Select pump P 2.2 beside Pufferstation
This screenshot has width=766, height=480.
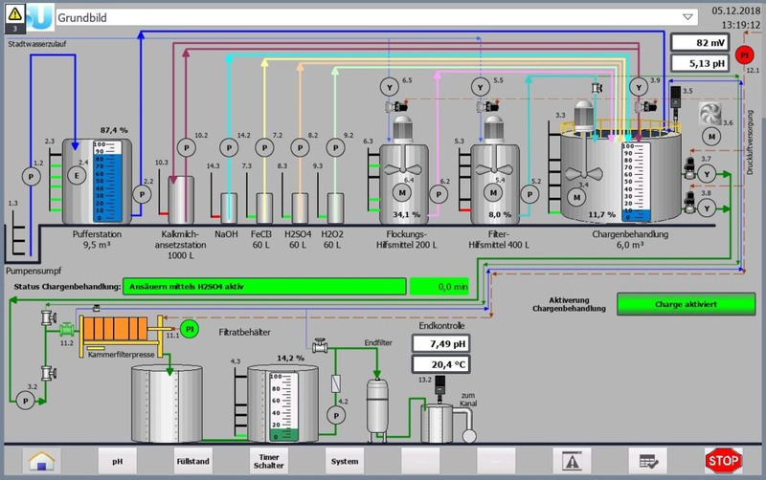coord(142,193)
